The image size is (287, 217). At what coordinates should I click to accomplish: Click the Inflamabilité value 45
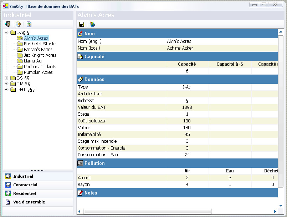187,134
